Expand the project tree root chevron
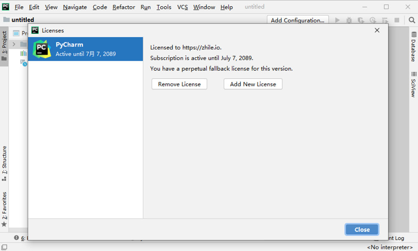 (x=14, y=44)
